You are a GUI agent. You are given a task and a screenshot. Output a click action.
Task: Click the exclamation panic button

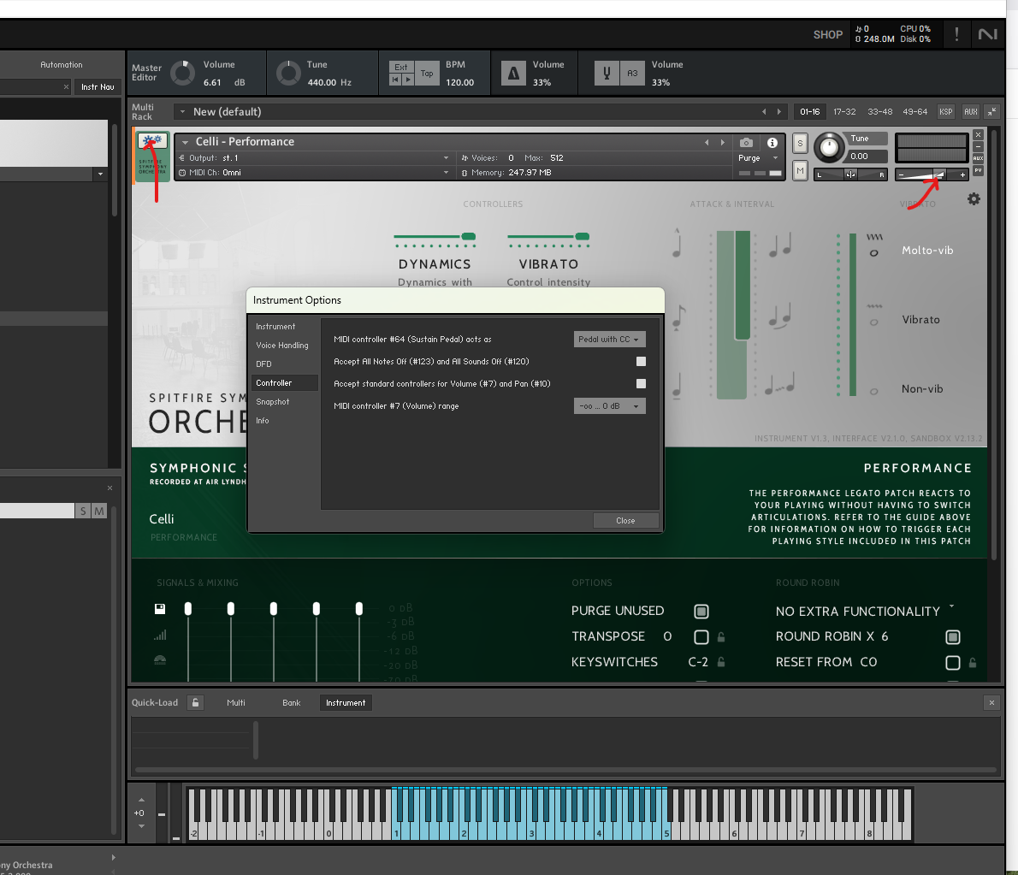pos(956,34)
